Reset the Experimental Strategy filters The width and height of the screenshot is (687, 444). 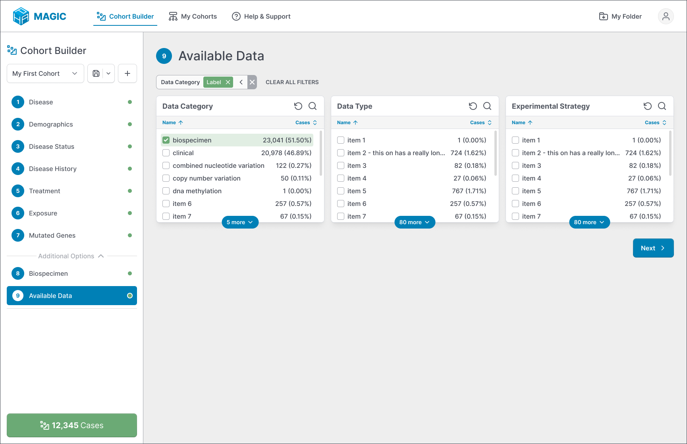pos(648,106)
